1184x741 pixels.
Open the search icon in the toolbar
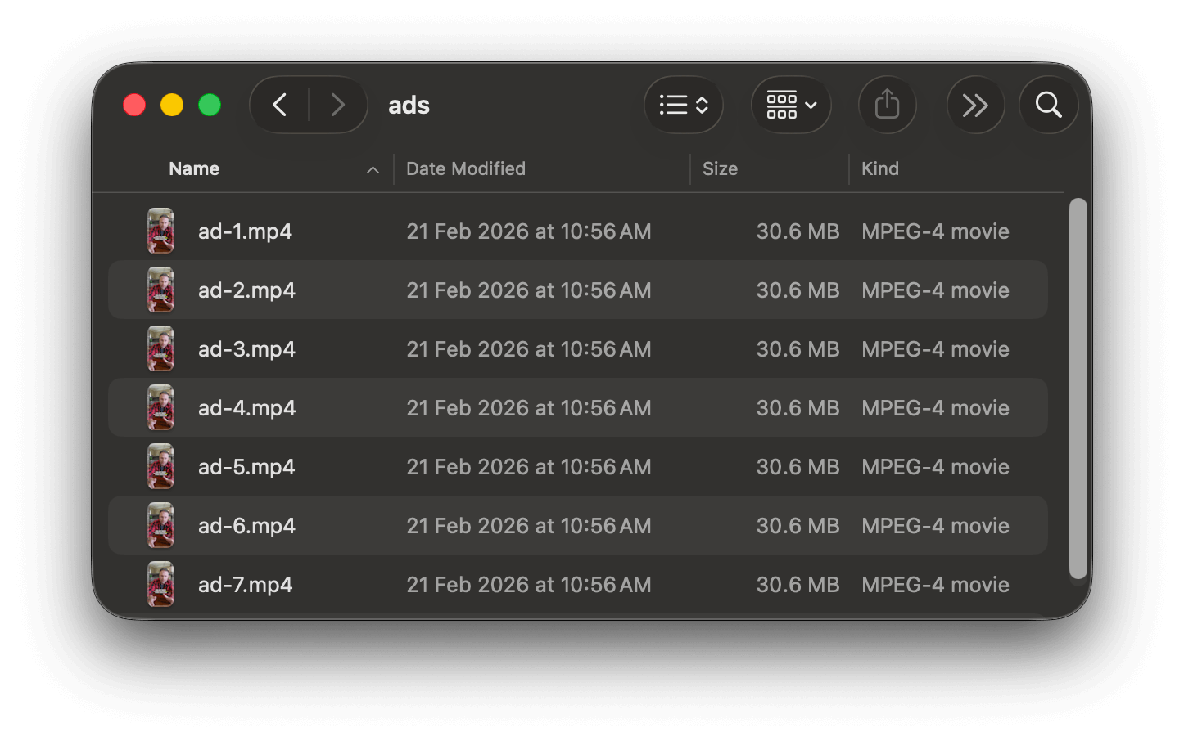click(1048, 105)
